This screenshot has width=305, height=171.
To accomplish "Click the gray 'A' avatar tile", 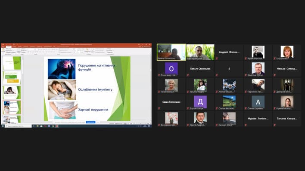I will click(x=258, y=102).
